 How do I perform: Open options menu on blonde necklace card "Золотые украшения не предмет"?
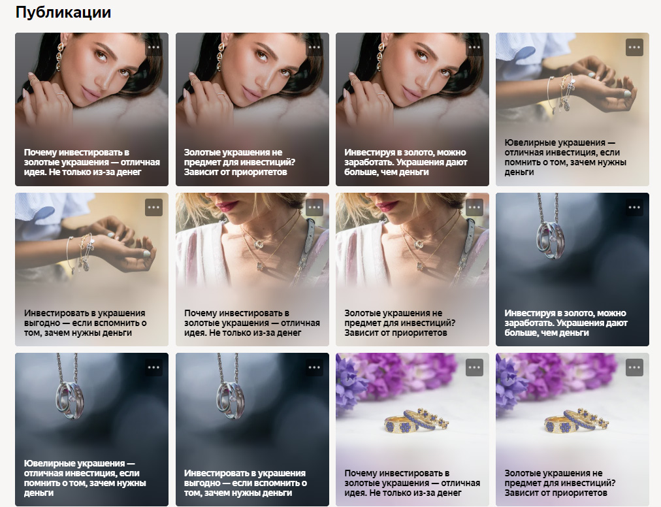(474, 207)
